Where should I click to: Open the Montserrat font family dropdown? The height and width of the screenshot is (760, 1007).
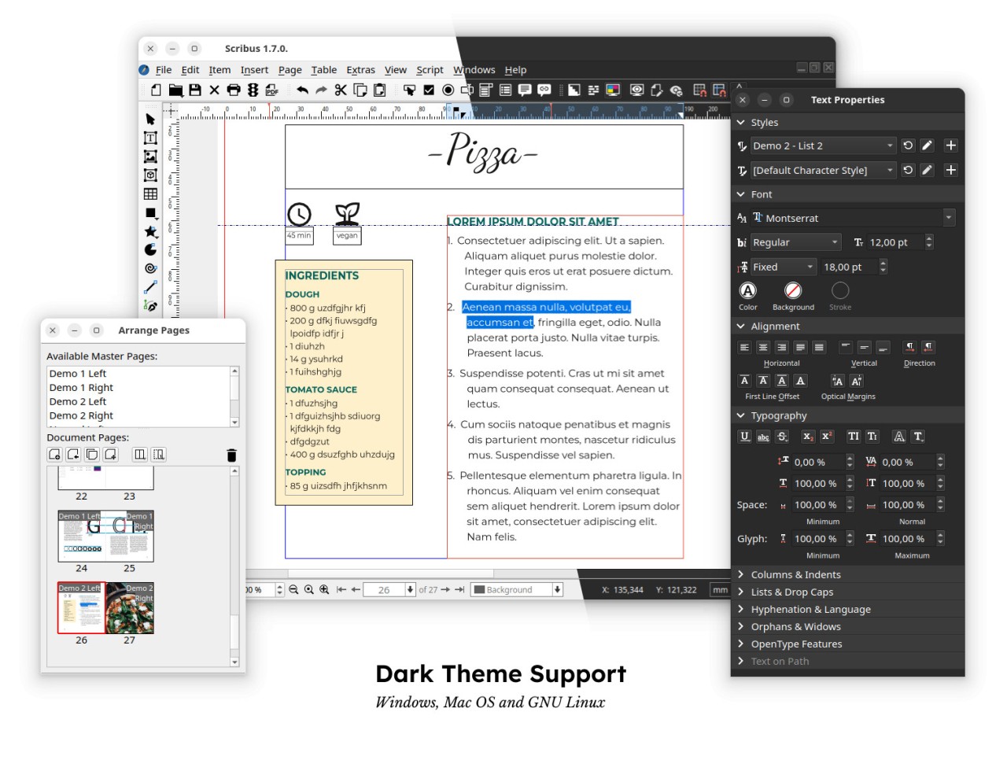coord(948,218)
